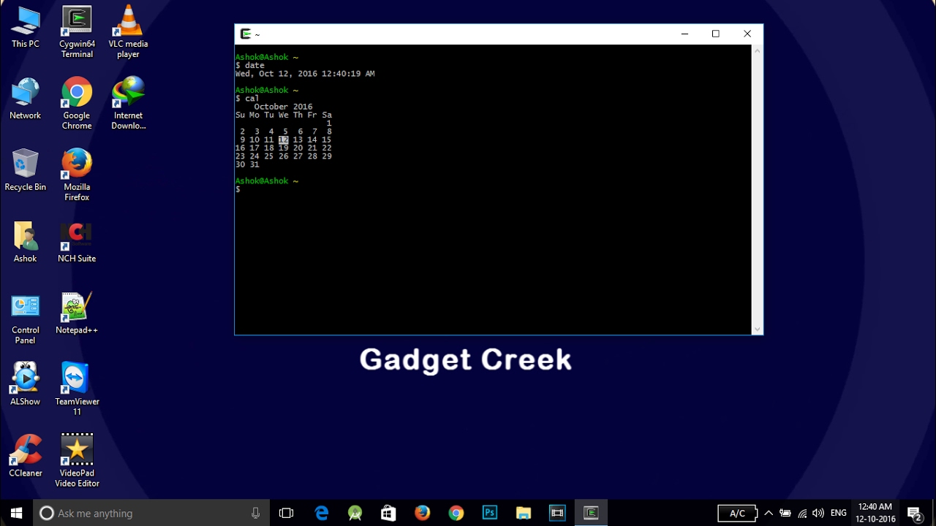Click the highlighted date 12 in the calendar
The height and width of the screenshot is (526, 936).
284,140
